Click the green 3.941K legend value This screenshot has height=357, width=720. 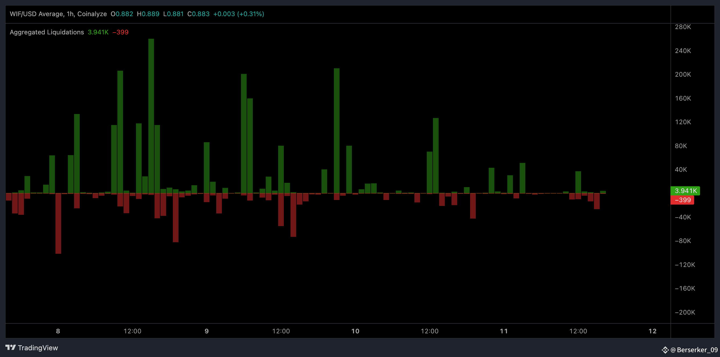point(98,32)
